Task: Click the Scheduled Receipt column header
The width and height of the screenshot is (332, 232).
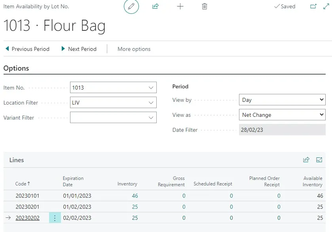Action: tap(213, 184)
